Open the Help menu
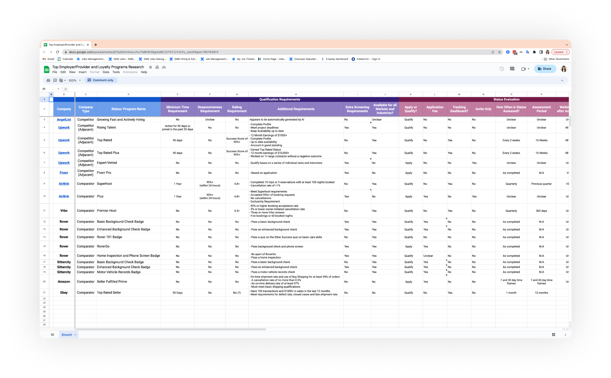Image resolution: width=611 pixels, height=378 pixels. click(x=144, y=72)
